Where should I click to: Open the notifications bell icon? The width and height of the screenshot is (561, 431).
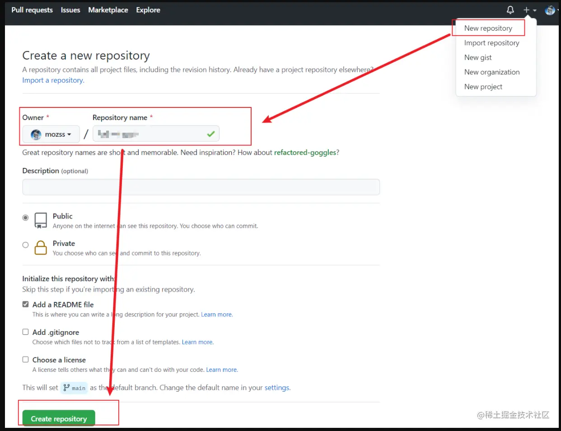[x=510, y=10]
